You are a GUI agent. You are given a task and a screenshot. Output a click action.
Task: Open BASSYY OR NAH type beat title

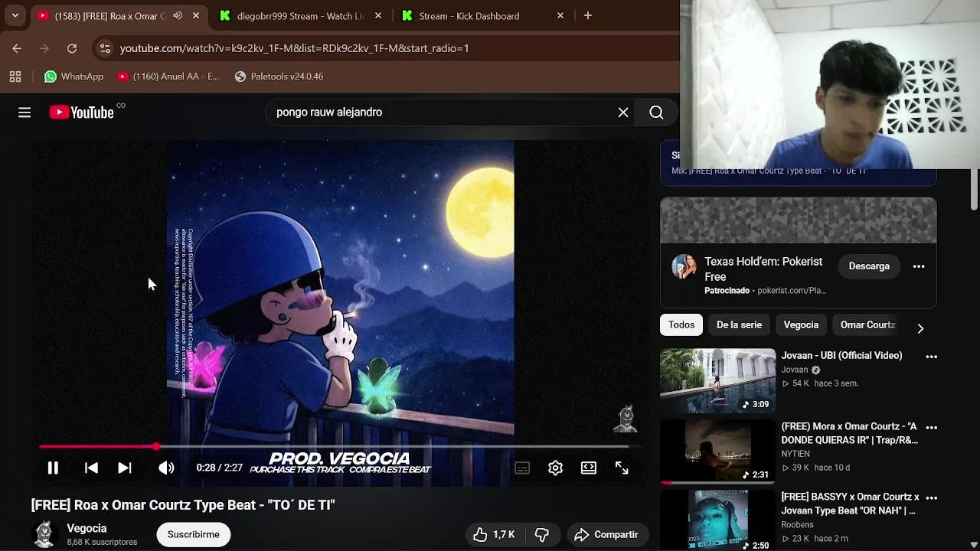point(850,504)
